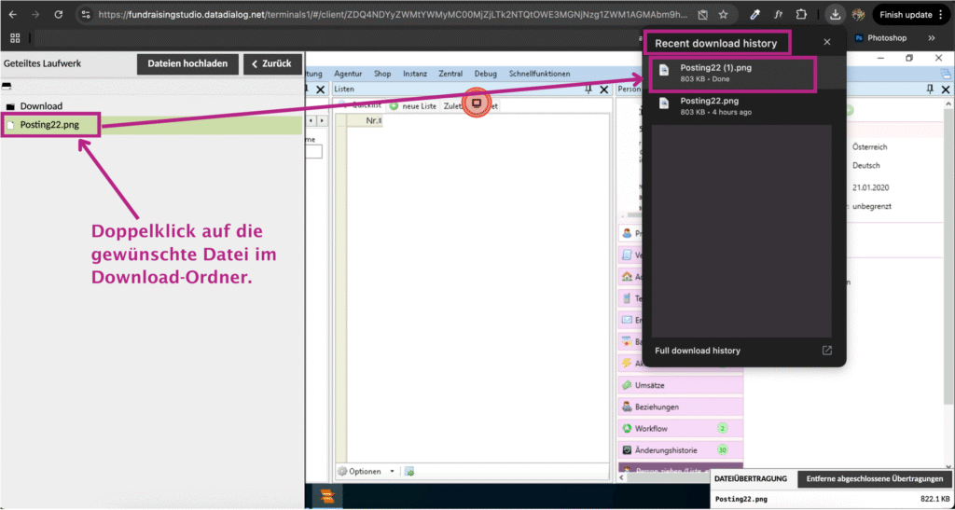This screenshot has width=955, height=510.
Task: Open the Debug menu
Action: pos(485,74)
